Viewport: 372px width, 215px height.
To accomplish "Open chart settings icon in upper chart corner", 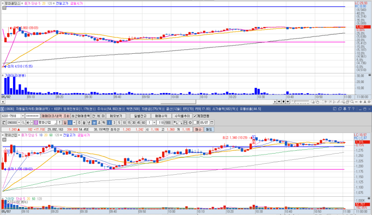I will click(4, 8).
